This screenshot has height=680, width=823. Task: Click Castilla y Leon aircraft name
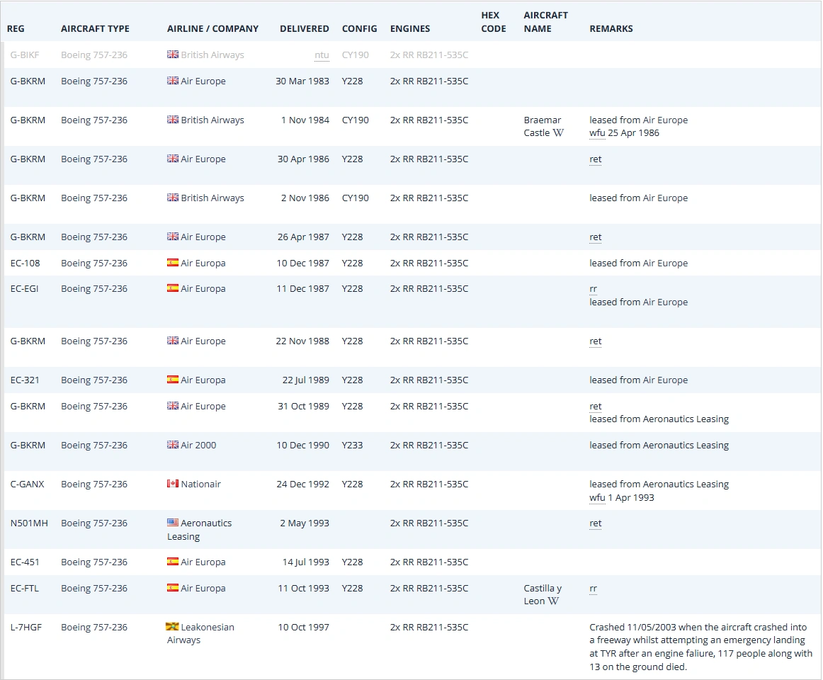point(543,594)
